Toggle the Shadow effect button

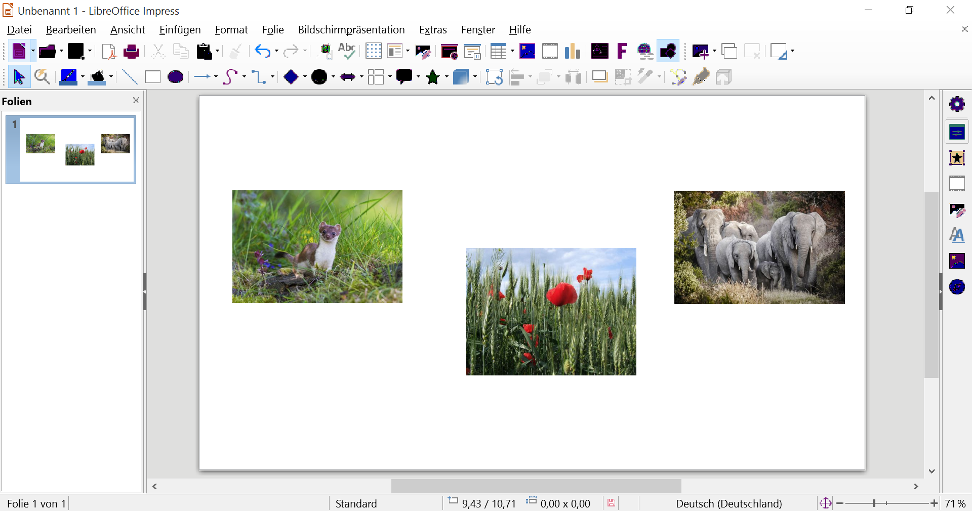coord(599,77)
